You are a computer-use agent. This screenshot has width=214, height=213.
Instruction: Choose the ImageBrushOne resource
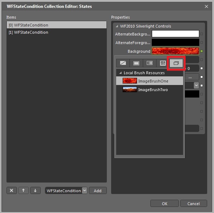click(x=150, y=81)
